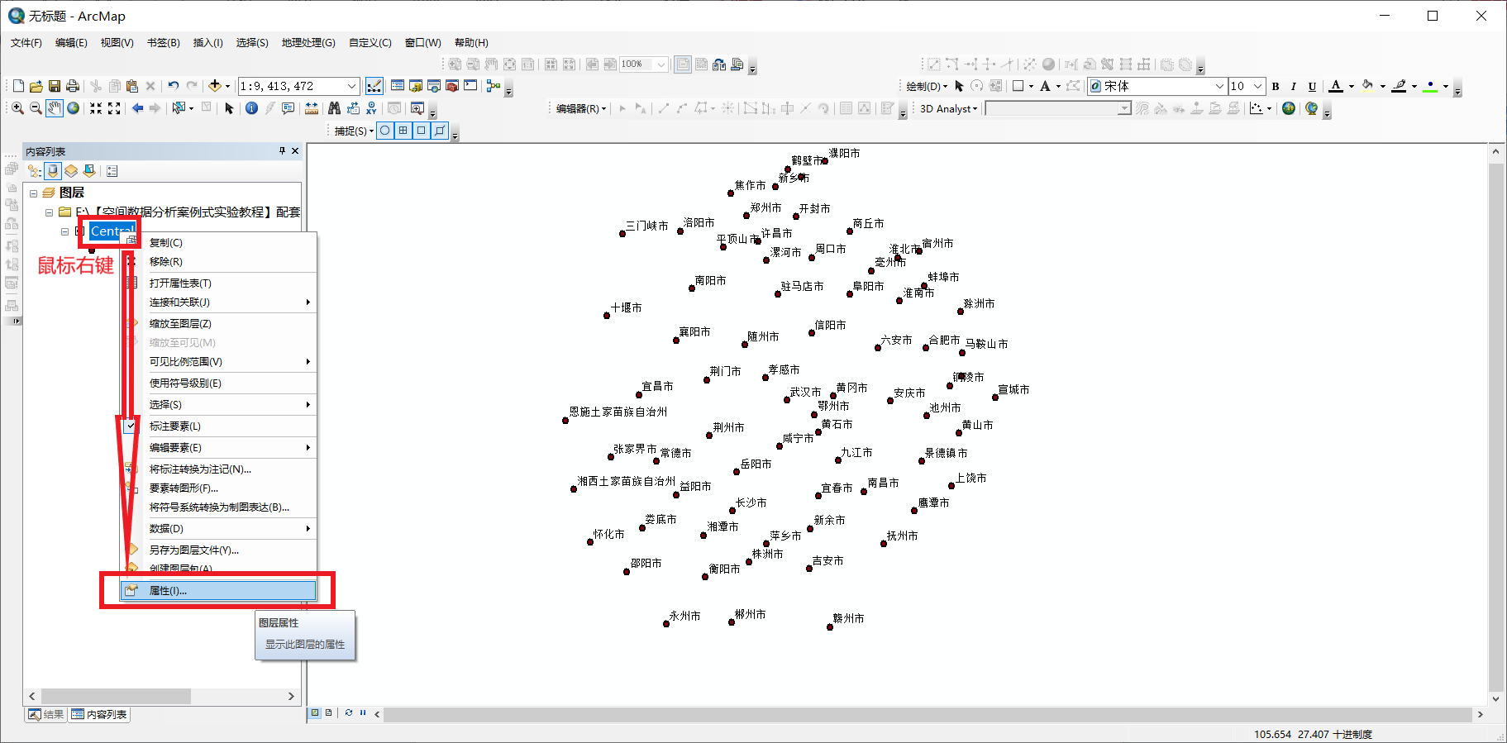Select the Zoom Out tool
The height and width of the screenshot is (743, 1507).
coord(36,108)
